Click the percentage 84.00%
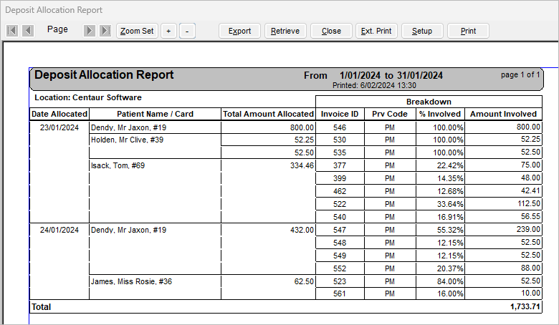The height and width of the screenshot is (325, 559). click(450, 281)
